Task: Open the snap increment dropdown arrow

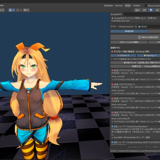Action: click(21, 10)
